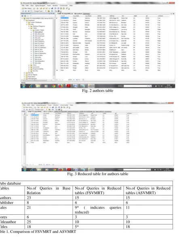Open Internet Explorer from Fig. 2 taskbar
The height and width of the screenshot is (237, 179).
coord(31,86)
